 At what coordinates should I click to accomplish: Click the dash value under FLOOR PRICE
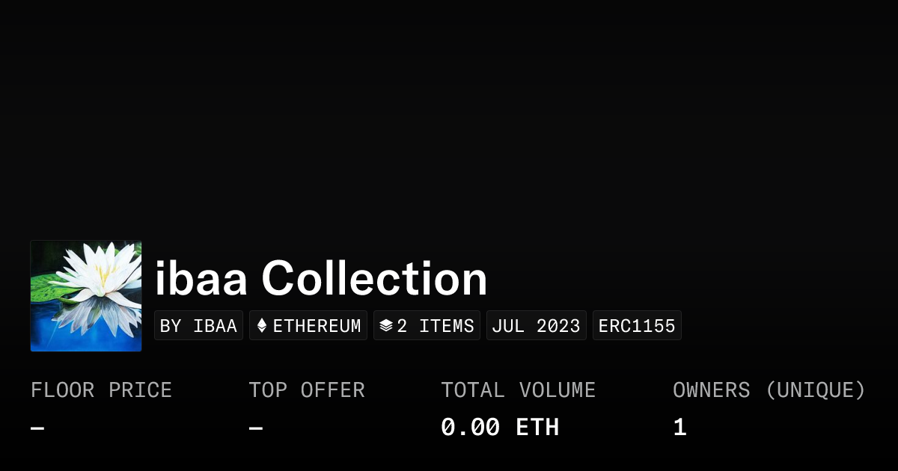(x=37, y=428)
